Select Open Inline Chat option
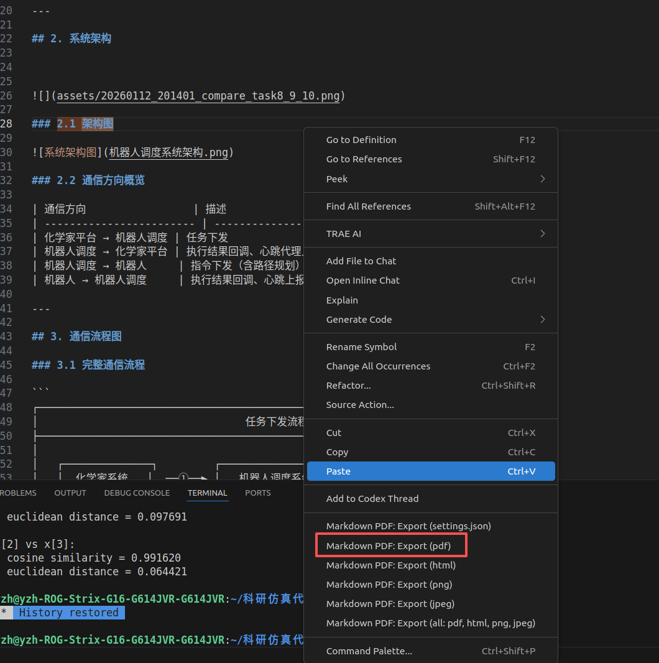The width and height of the screenshot is (659, 663). click(x=431, y=280)
